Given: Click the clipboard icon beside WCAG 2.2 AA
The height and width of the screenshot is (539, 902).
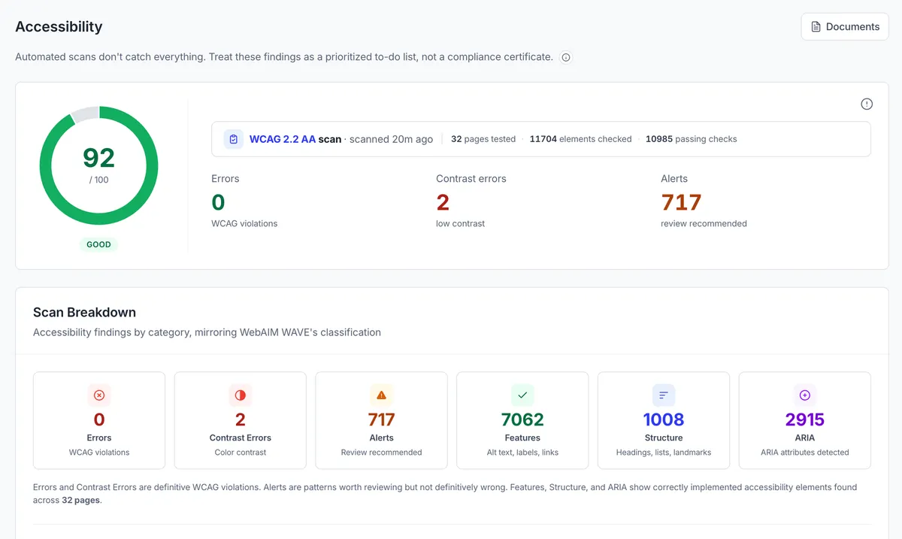Looking at the screenshot, I should [x=233, y=139].
